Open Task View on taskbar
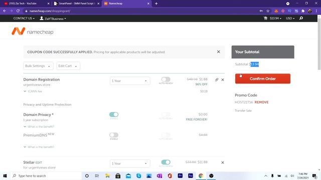Viewport: 321px width, 180px height. pyautogui.click(x=97, y=175)
